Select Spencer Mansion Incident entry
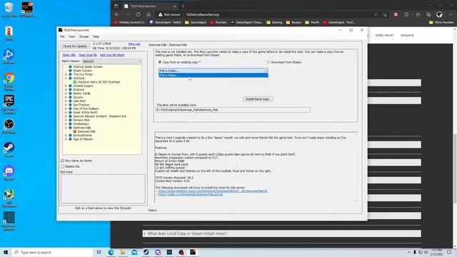 (99, 116)
